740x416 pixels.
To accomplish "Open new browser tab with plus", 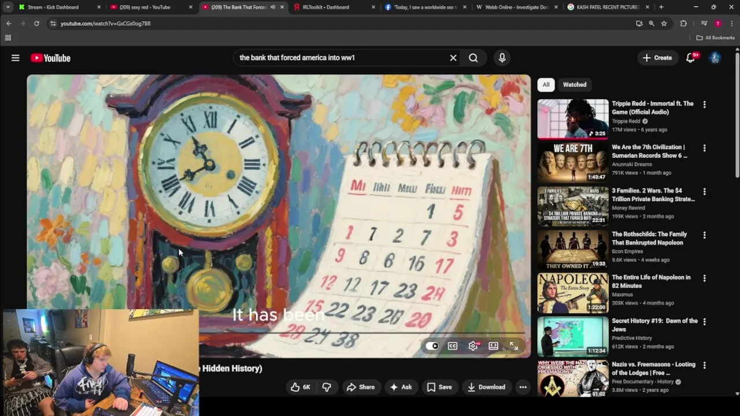I will pos(661,7).
